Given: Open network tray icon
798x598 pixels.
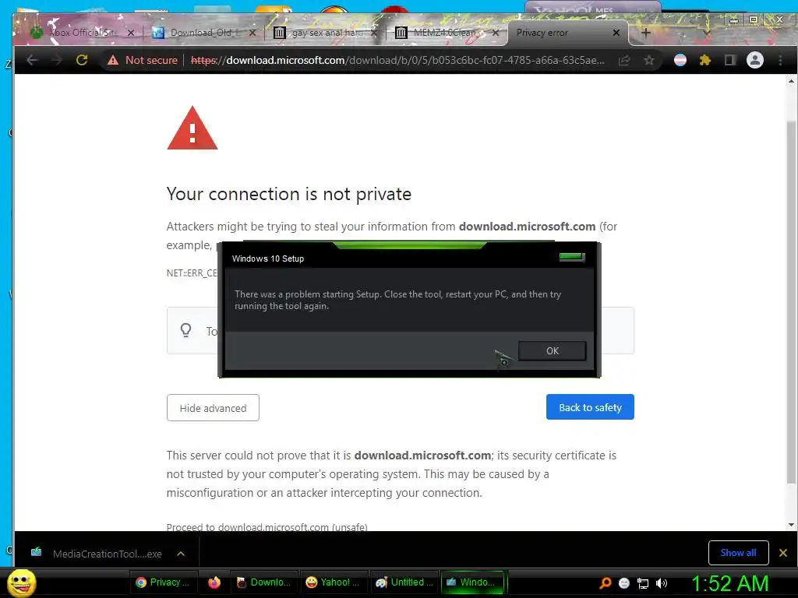Looking at the screenshot, I should tap(643, 583).
